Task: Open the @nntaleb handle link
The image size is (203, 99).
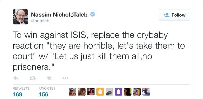Action: [x=40, y=21]
